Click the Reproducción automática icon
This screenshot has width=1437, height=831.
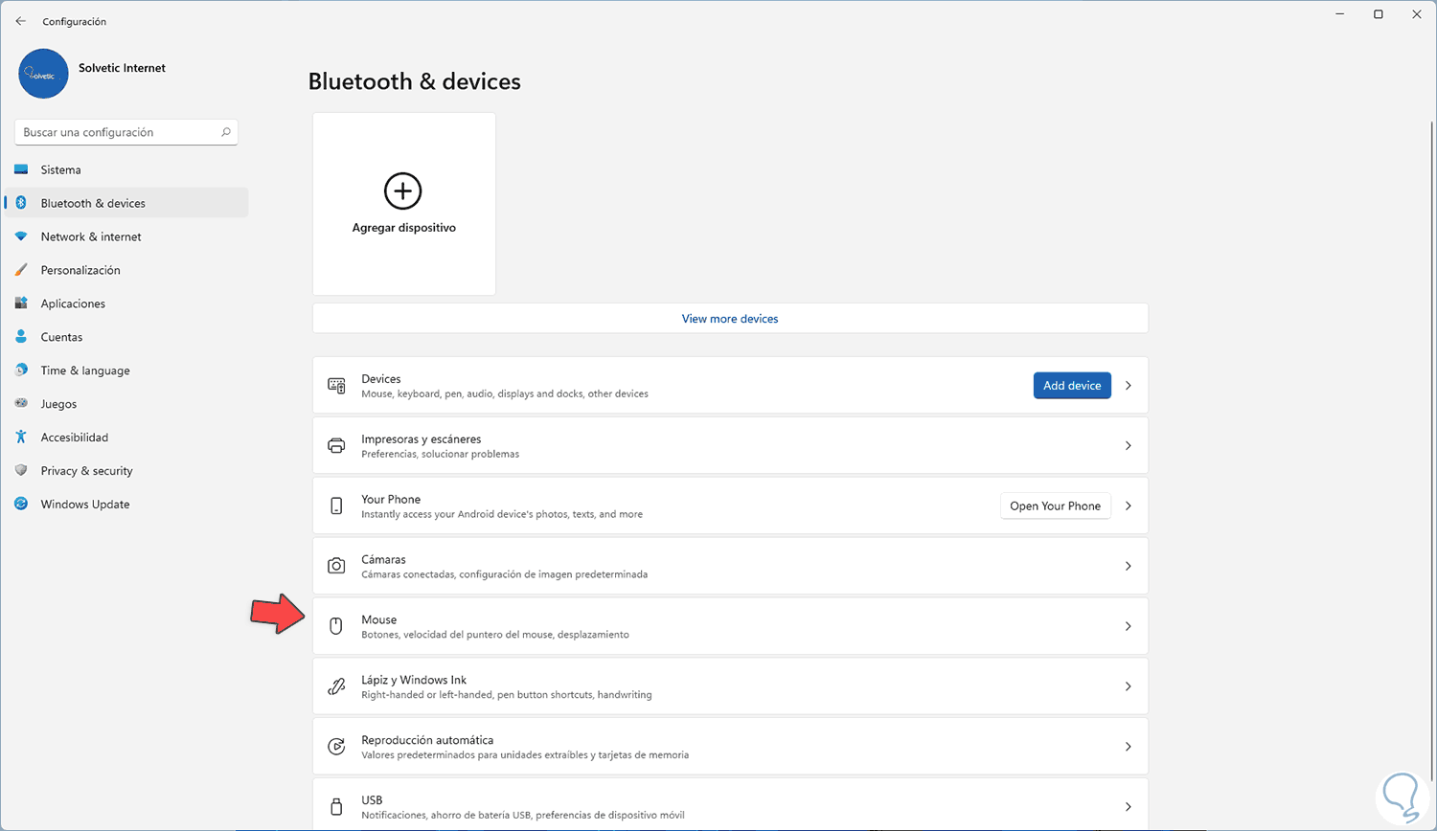point(336,747)
